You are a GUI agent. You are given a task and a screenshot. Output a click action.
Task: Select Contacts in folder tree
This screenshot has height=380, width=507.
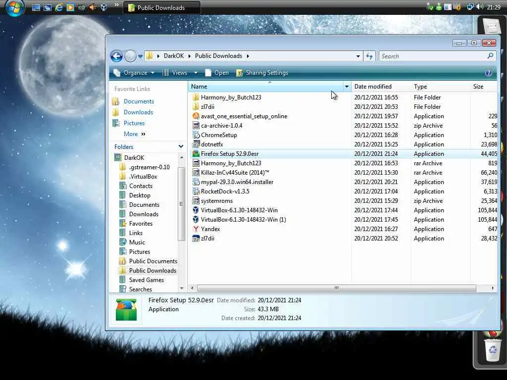point(141,186)
